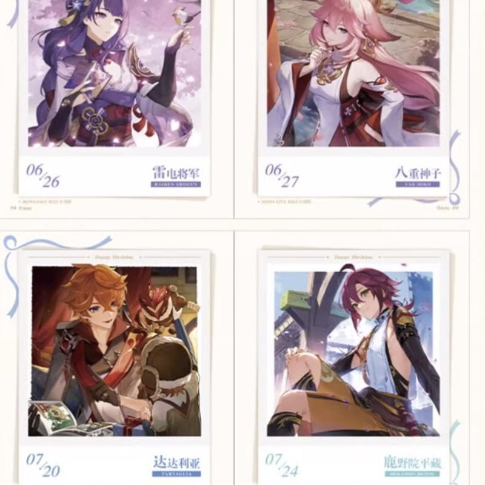The width and height of the screenshot is (485, 485).
Task: Select the 达达利亚 name text
Action: coord(176,463)
